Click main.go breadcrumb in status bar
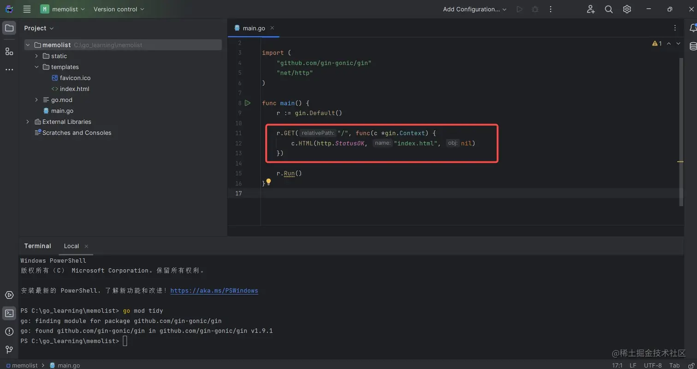The width and height of the screenshot is (697, 369). [65, 365]
